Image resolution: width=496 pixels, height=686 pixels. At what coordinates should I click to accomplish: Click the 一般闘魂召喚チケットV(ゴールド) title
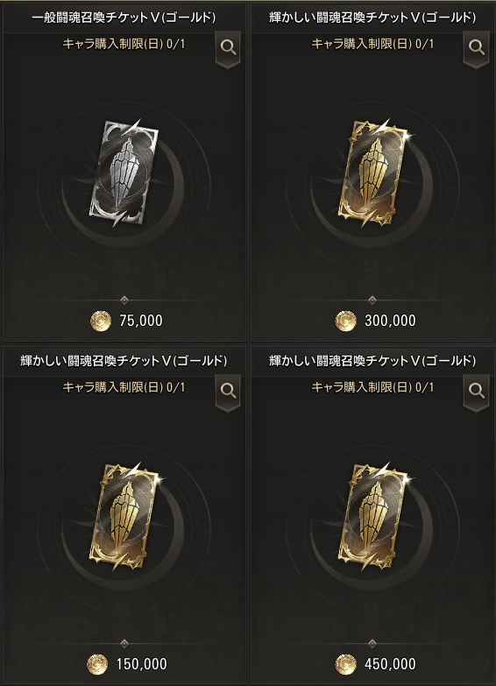(x=124, y=18)
